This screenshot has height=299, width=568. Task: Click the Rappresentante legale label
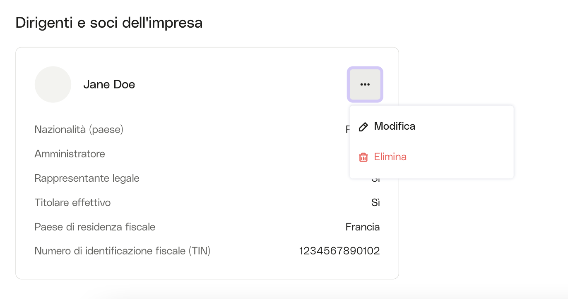[87, 178]
